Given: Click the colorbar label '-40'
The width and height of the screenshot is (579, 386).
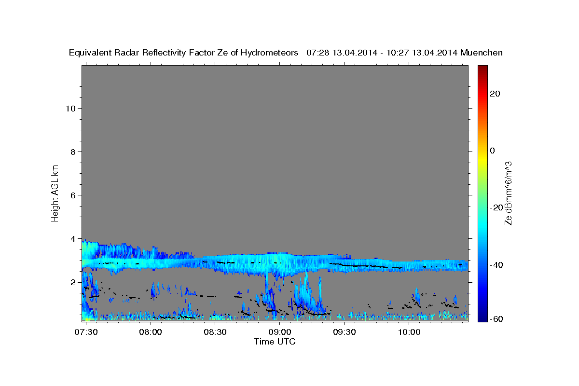Looking at the screenshot, I should [496, 265].
